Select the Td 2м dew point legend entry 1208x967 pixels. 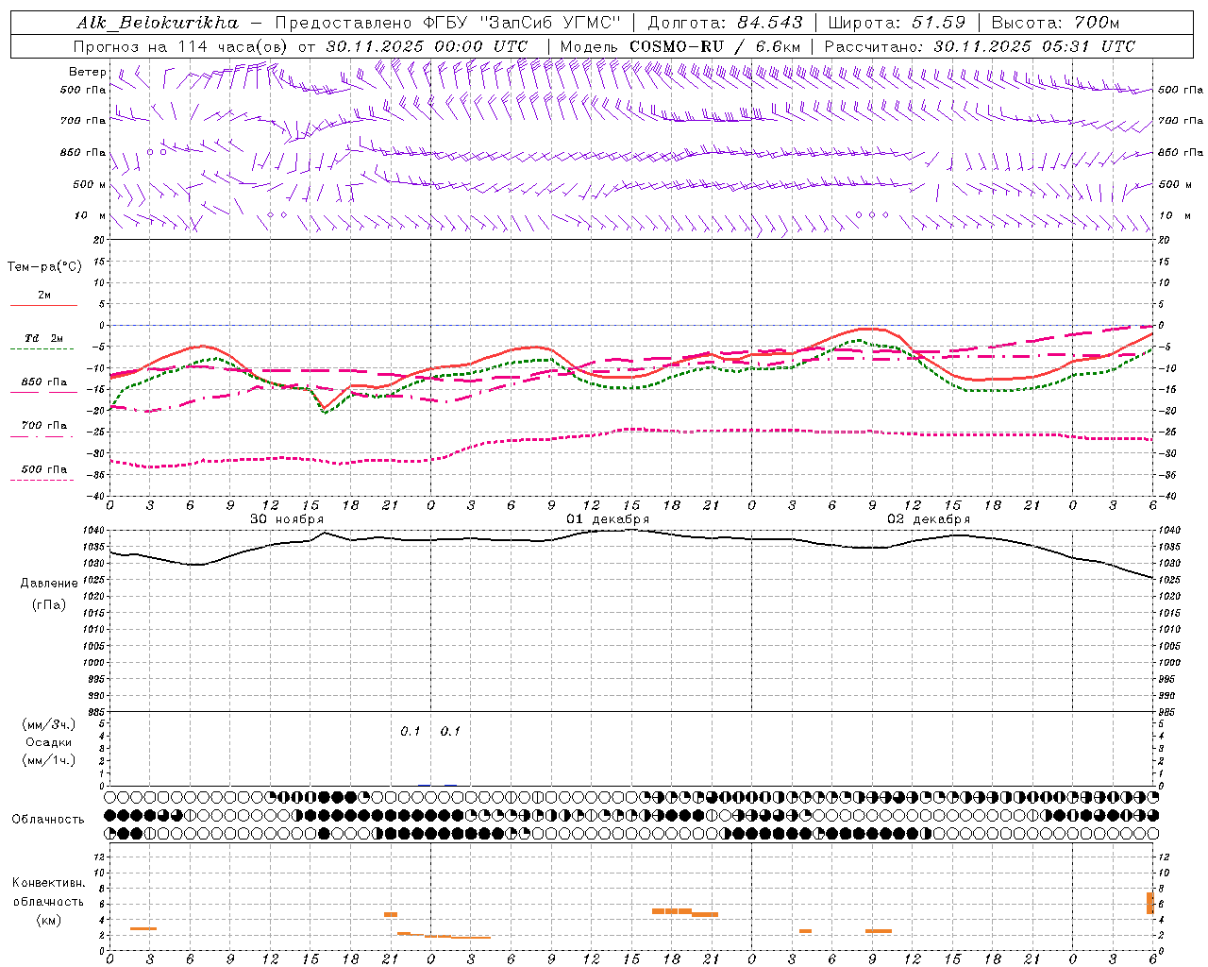(44, 338)
